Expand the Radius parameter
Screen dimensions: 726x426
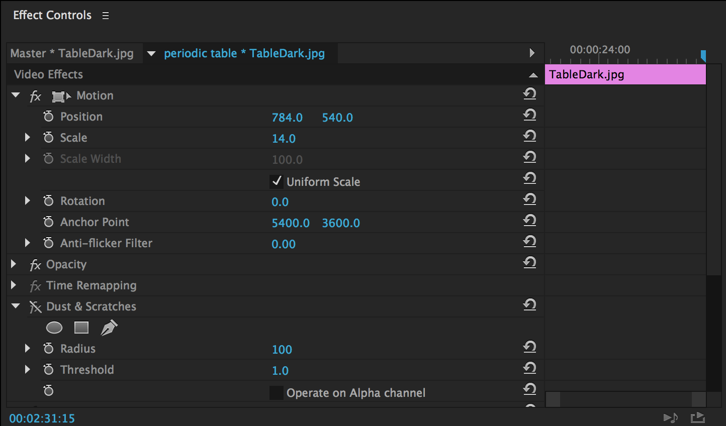tap(28, 348)
